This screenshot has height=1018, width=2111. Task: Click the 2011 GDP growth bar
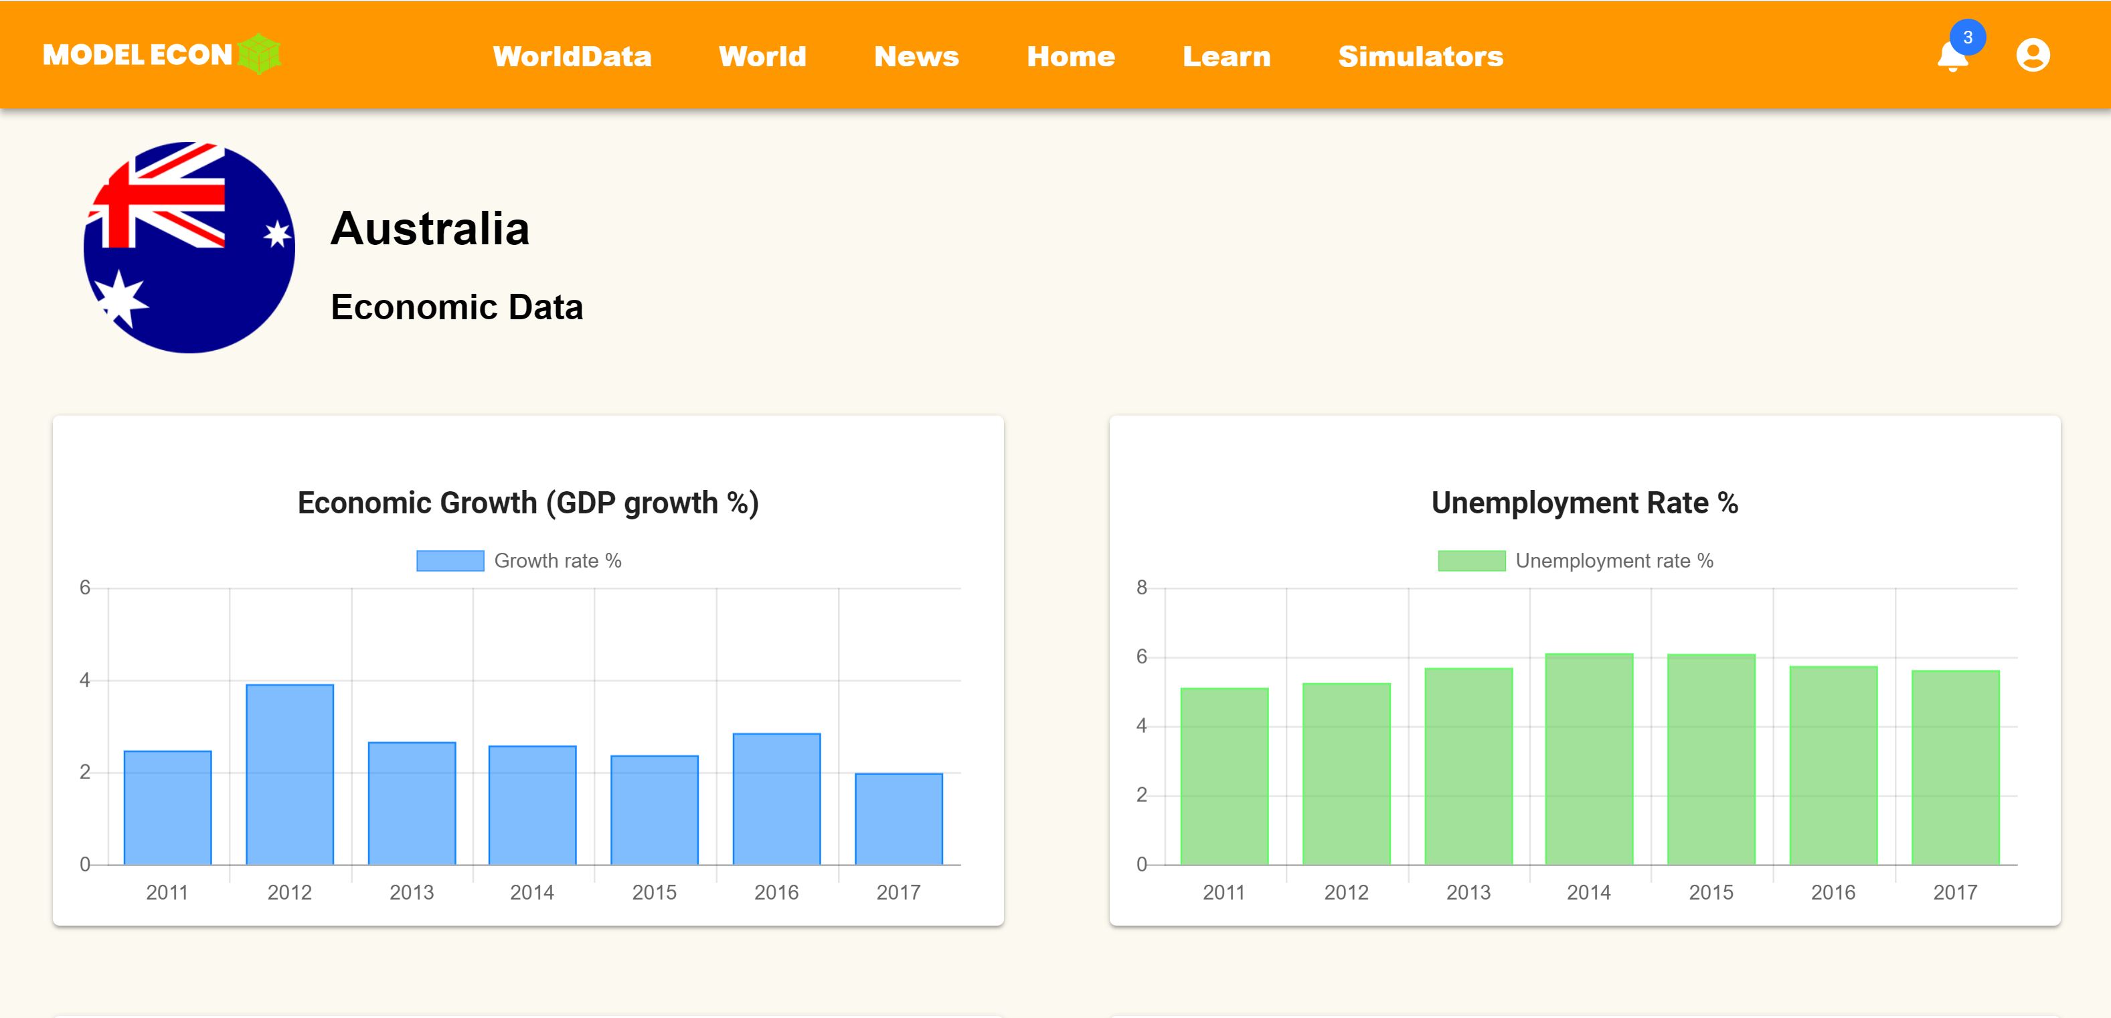click(x=168, y=807)
